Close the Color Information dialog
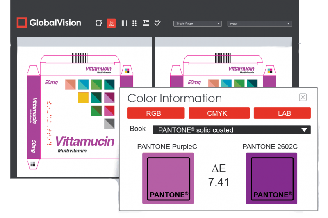This screenshot has width=328, height=218. (303, 97)
